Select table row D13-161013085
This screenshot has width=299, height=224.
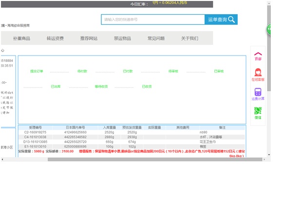(35, 142)
